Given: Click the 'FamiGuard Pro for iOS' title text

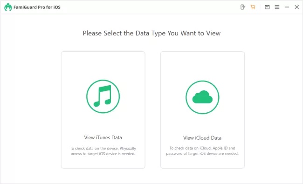Looking at the screenshot, I should pos(37,7).
